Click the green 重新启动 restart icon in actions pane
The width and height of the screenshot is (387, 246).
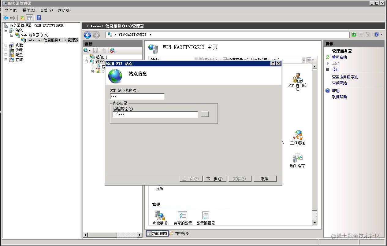(x=328, y=57)
